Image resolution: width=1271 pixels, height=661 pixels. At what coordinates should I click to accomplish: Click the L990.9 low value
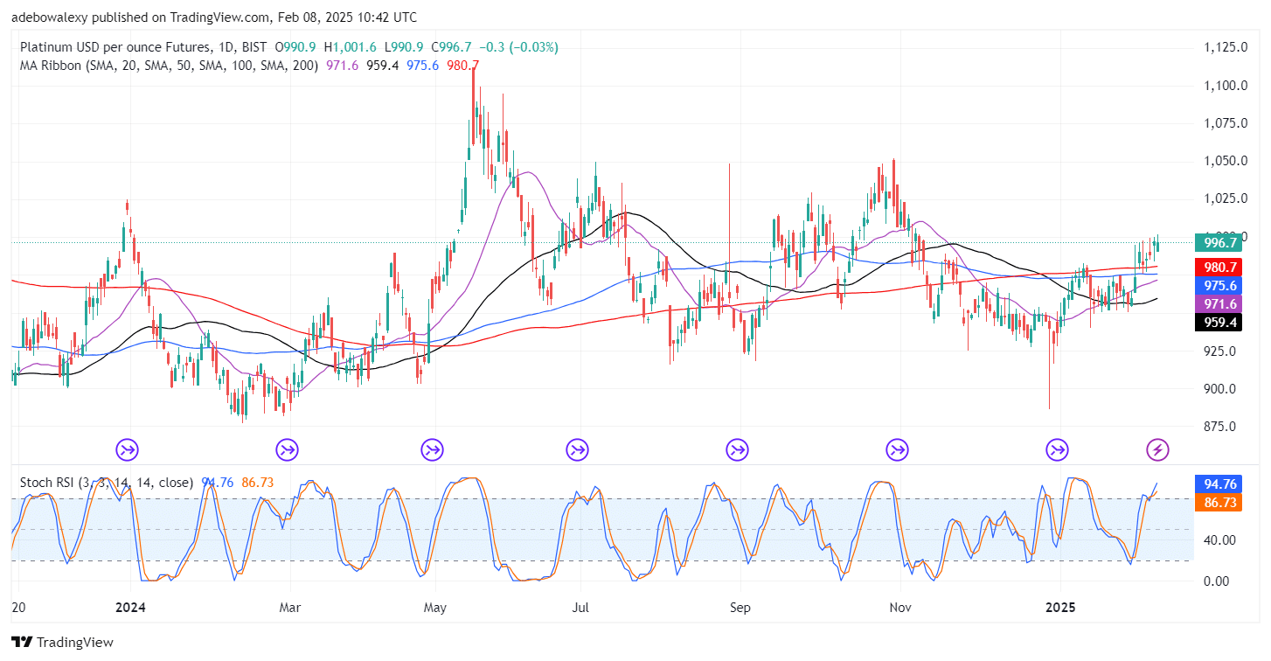tap(402, 47)
